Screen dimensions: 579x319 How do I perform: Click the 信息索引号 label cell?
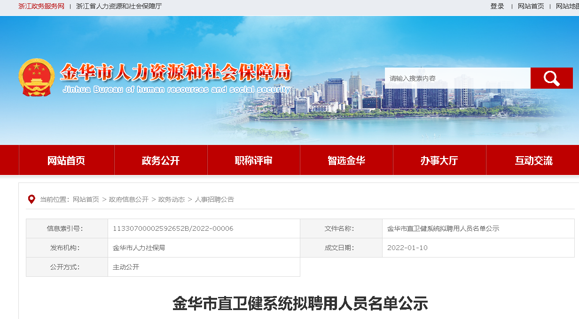[x=67, y=228]
